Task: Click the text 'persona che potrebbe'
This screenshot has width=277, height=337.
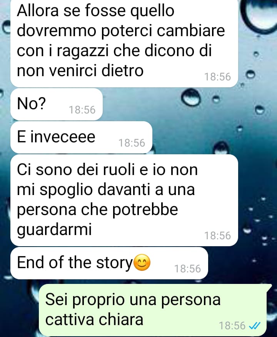Action: coord(97,210)
